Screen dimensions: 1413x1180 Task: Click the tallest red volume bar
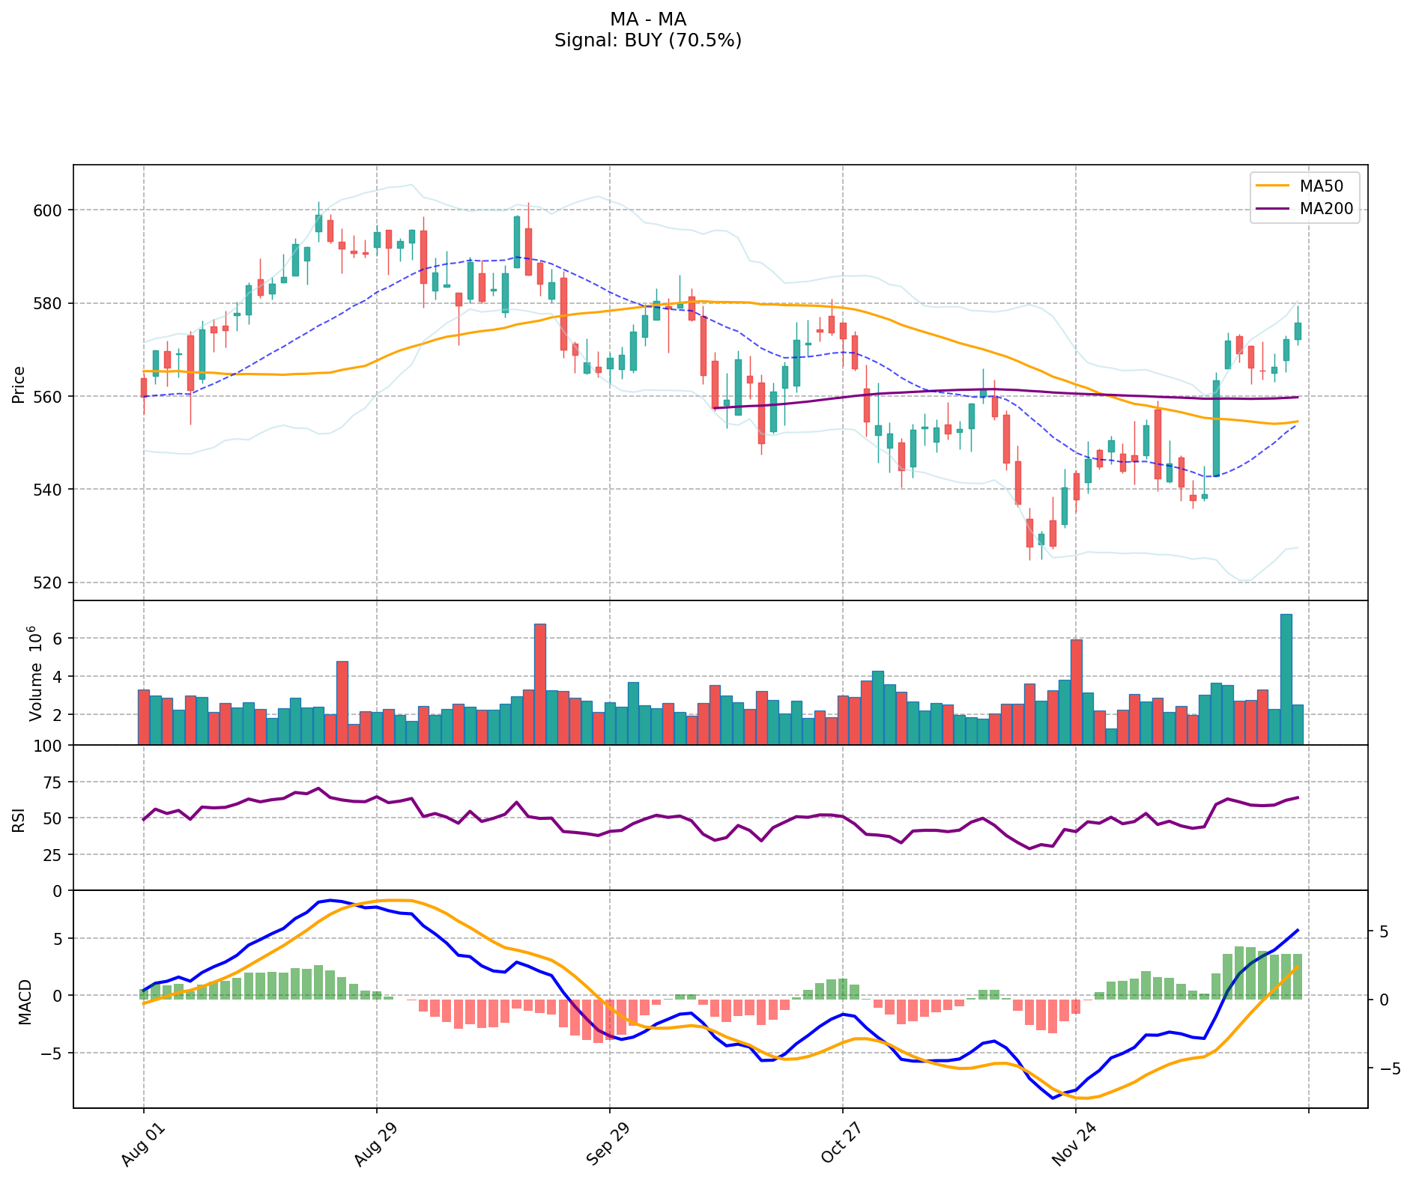tap(539, 683)
